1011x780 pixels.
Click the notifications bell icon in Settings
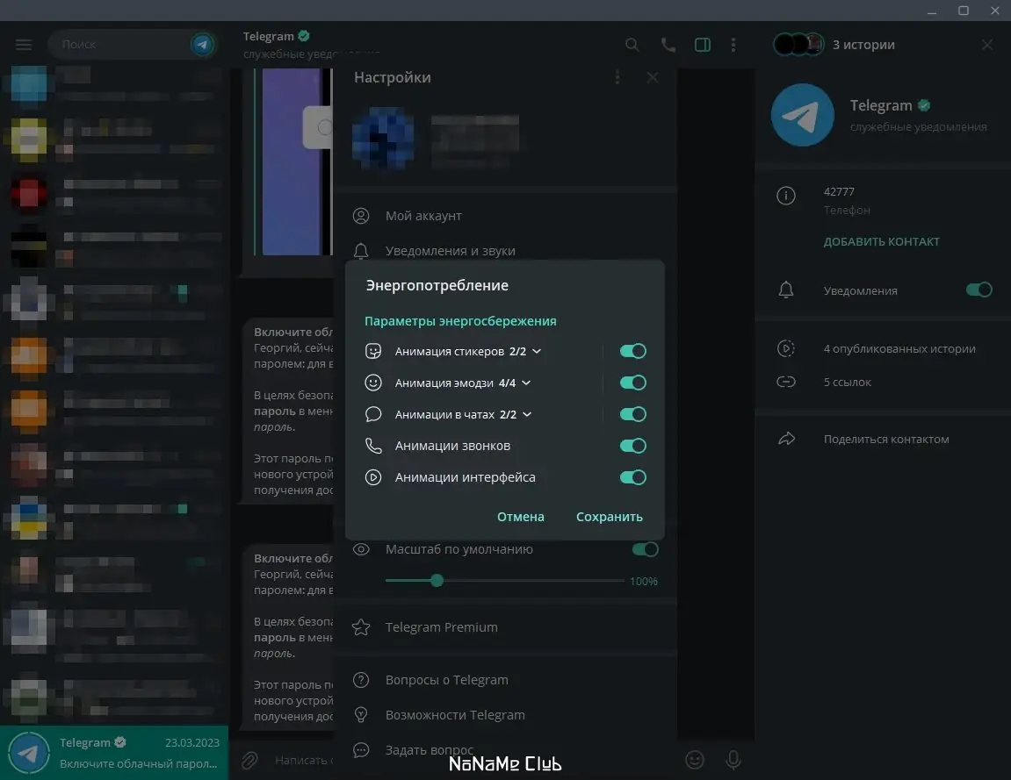pyautogui.click(x=361, y=251)
